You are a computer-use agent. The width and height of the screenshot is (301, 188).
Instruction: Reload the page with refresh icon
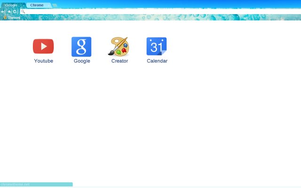pyautogui.click(x=15, y=12)
